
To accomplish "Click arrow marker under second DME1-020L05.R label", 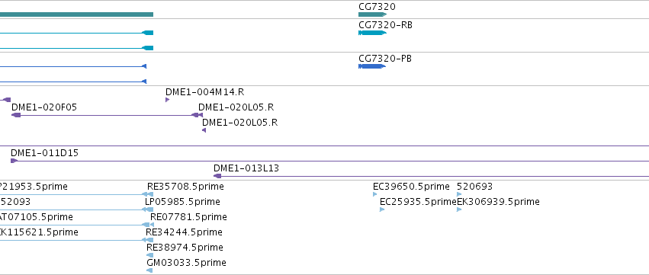I will (x=204, y=130).
